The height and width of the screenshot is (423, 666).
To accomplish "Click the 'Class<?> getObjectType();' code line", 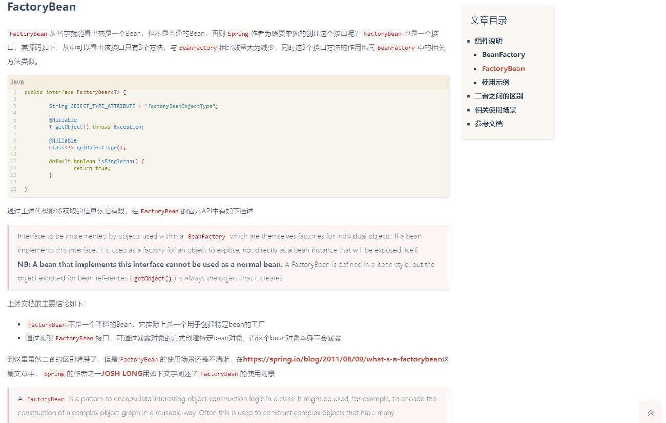I will click(87, 147).
